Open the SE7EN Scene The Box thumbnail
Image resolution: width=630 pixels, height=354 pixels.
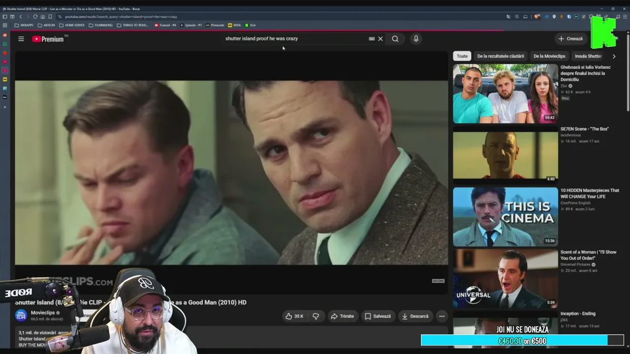(505, 155)
